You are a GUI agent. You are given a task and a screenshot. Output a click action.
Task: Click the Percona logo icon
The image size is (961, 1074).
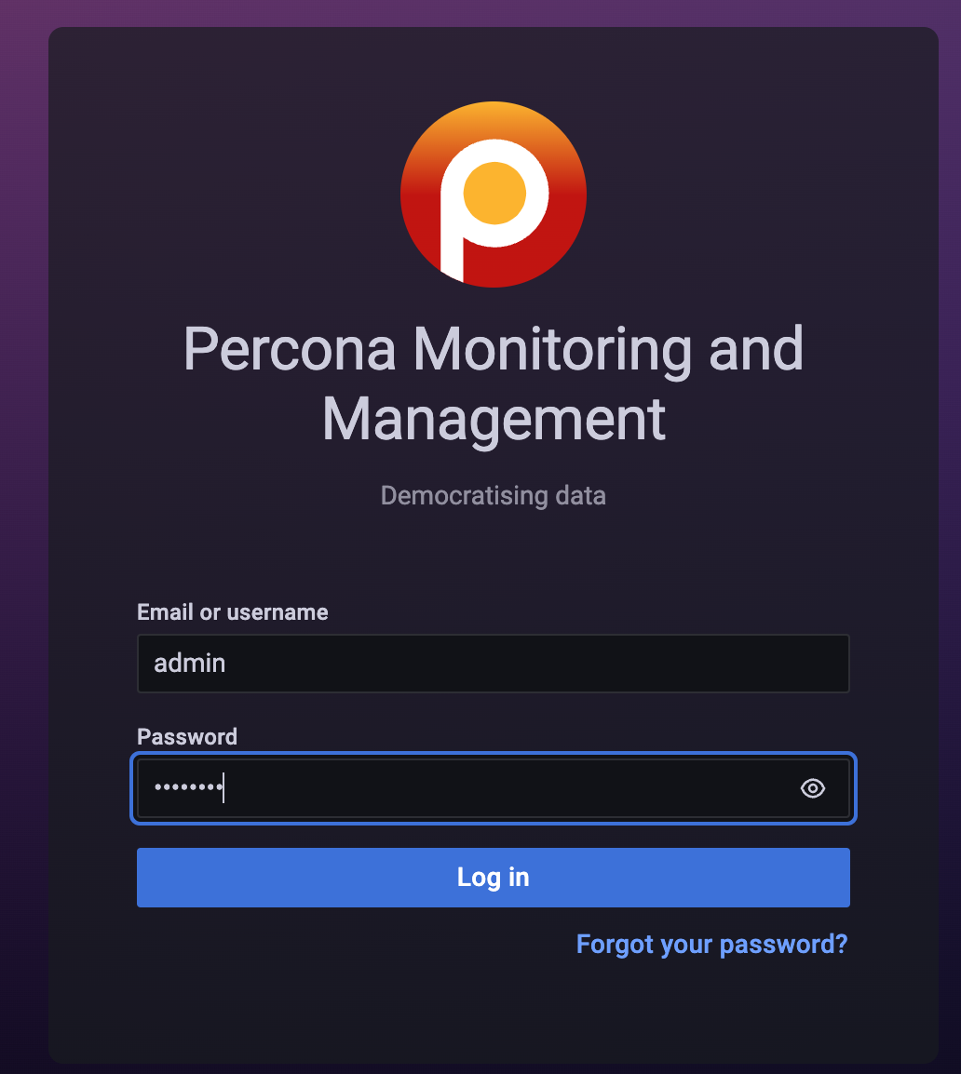point(494,195)
